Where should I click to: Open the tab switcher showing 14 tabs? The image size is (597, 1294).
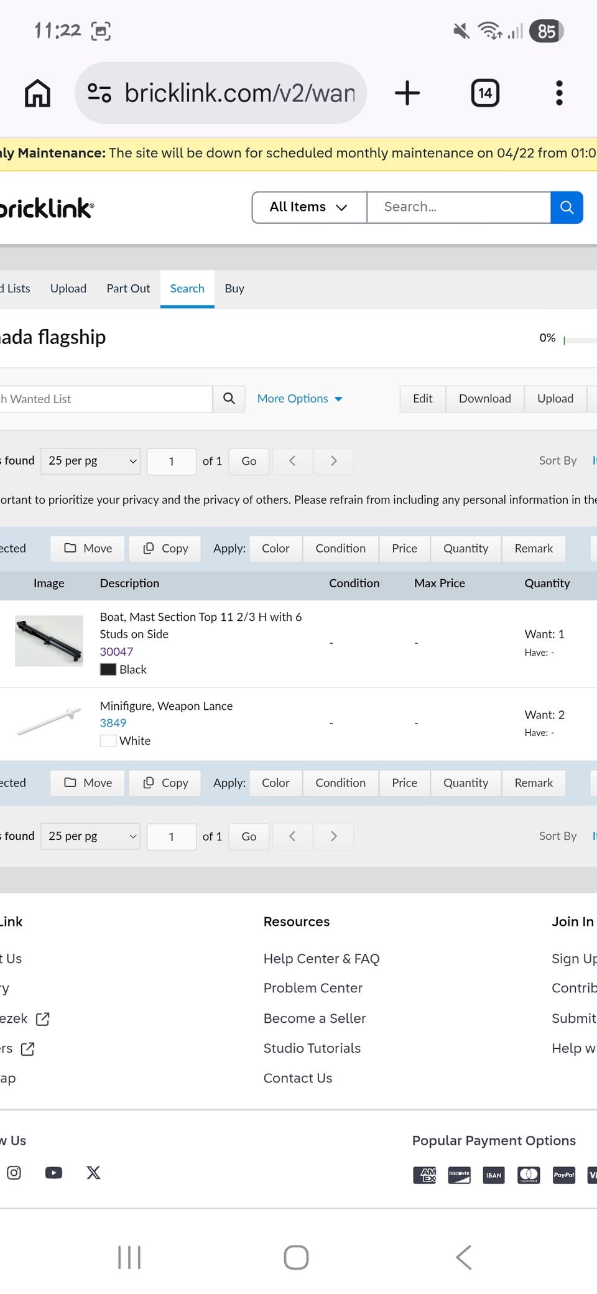pos(485,93)
